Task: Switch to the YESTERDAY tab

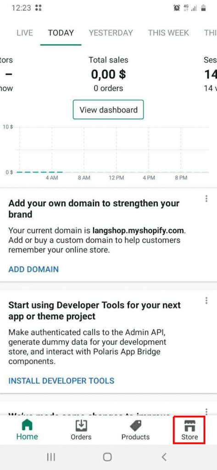Action: point(111,33)
